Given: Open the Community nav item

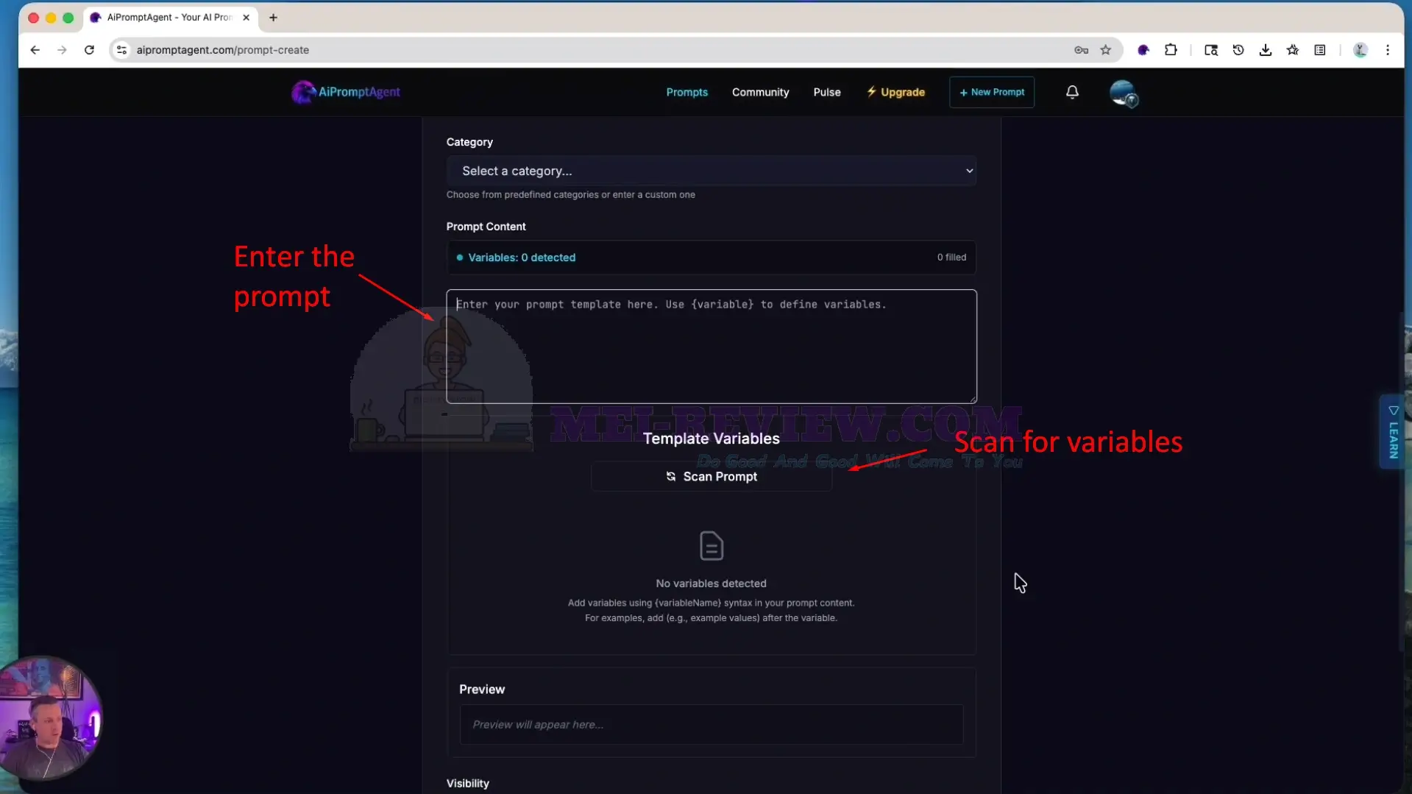Looking at the screenshot, I should (x=760, y=92).
